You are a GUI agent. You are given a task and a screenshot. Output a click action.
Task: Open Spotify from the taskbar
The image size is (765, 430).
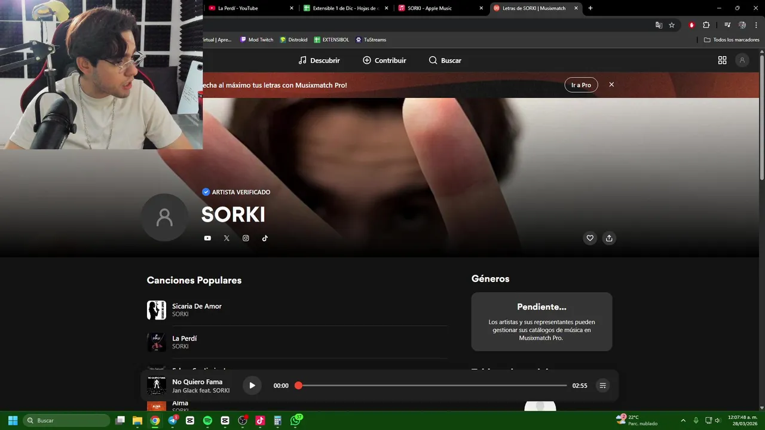pyautogui.click(x=207, y=420)
